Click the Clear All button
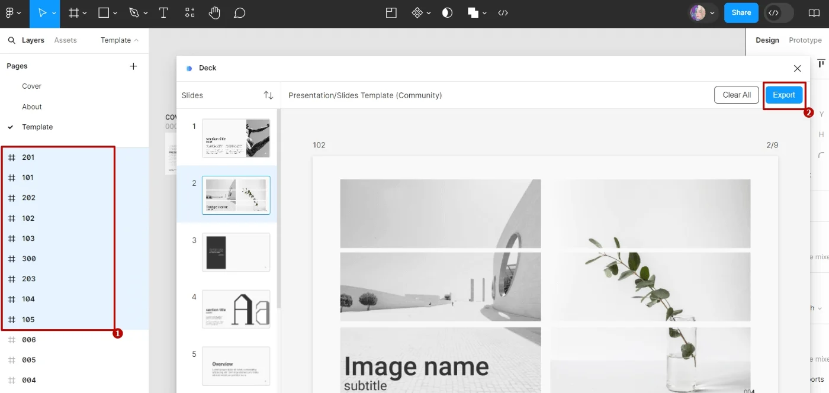The image size is (829, 393). tap(736, 95)
